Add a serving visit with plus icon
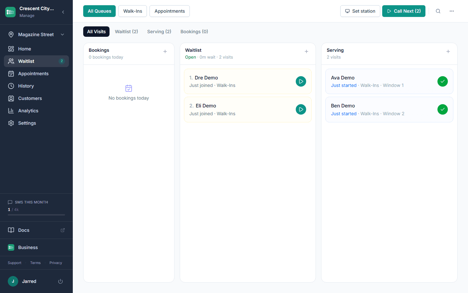This screenshot has height=293, width=468. tap(448, 51)
